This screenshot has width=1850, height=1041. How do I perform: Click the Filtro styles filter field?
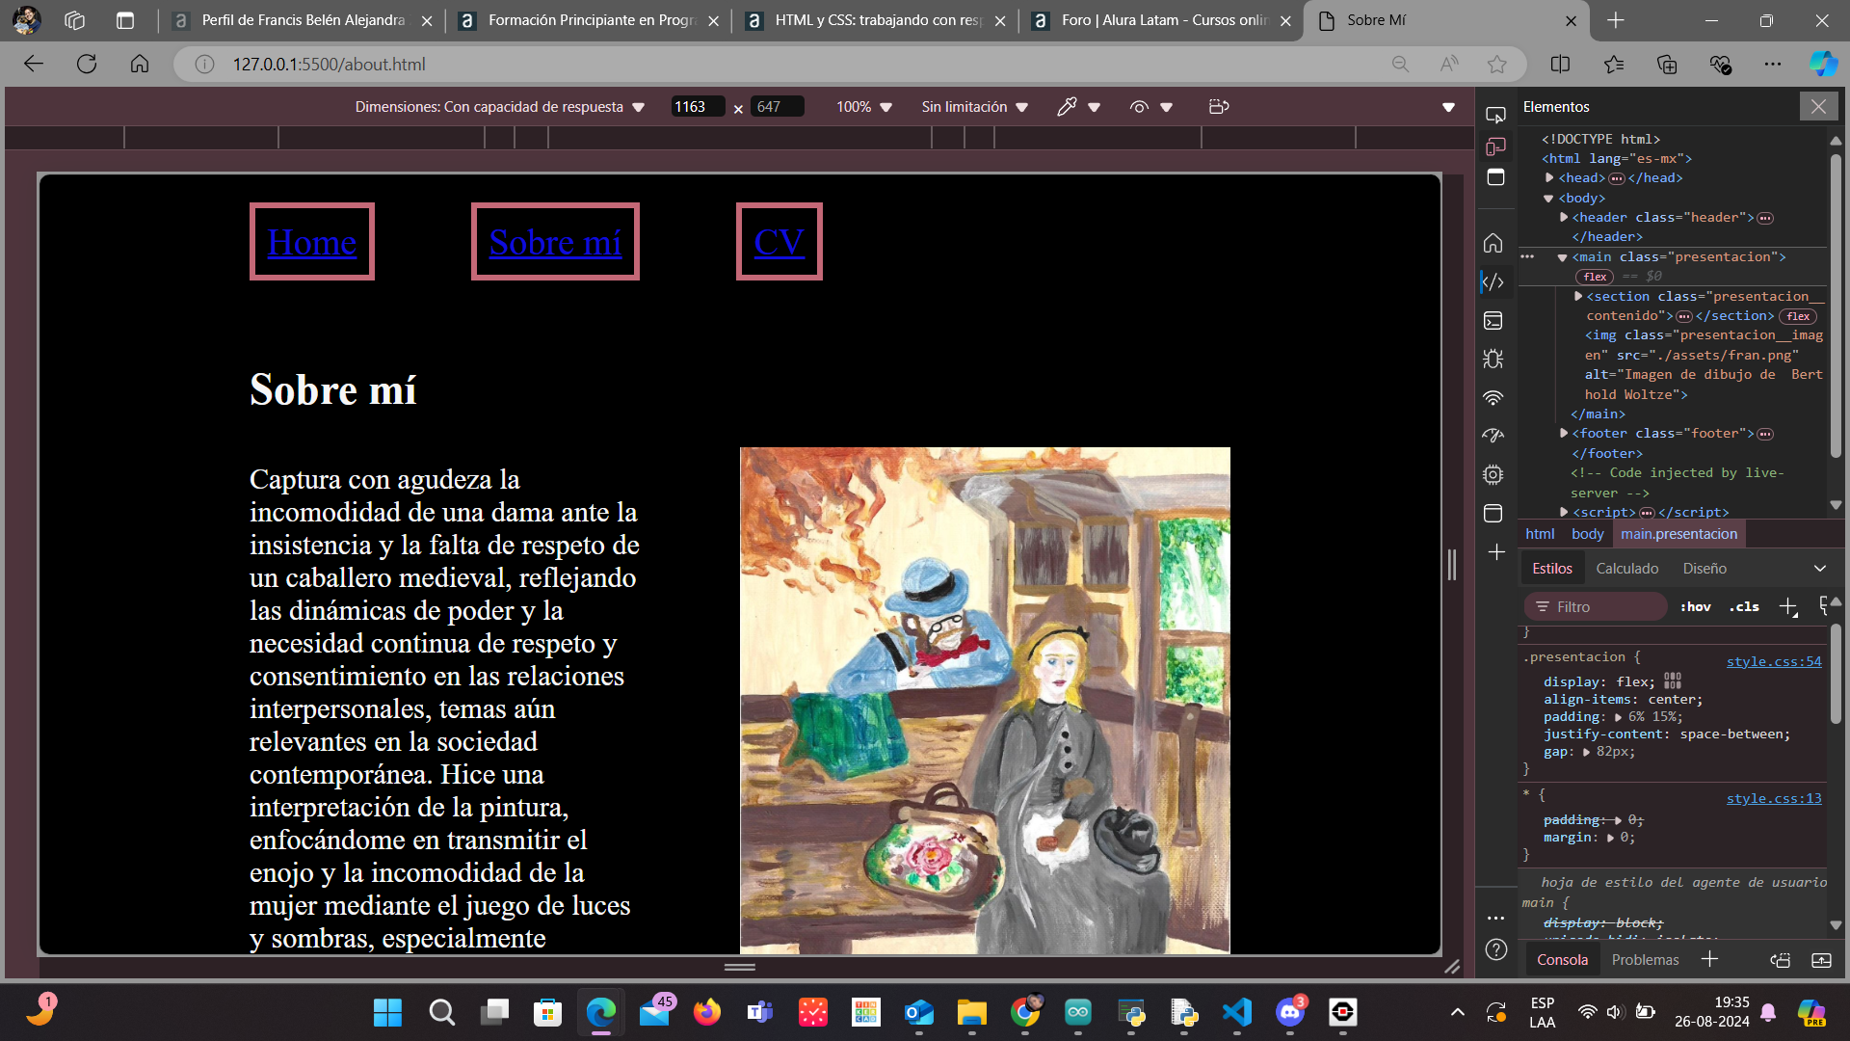[1596, 606]
